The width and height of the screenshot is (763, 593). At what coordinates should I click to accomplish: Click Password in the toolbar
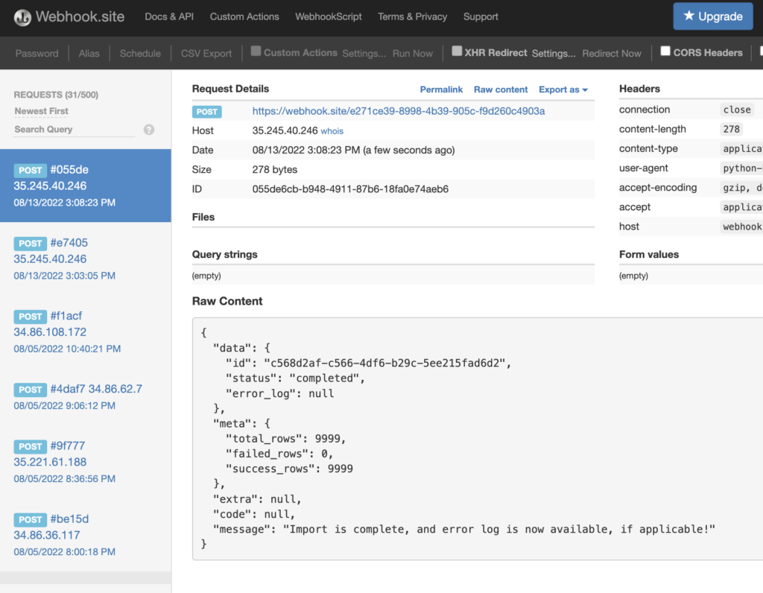(37, 54)
